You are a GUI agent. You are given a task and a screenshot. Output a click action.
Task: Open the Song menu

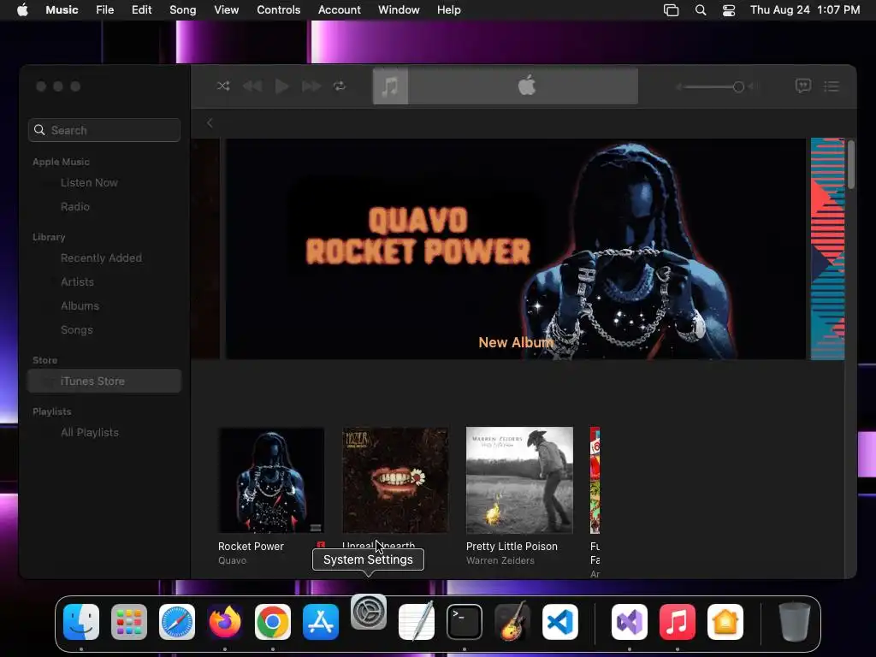click(183, 10)
